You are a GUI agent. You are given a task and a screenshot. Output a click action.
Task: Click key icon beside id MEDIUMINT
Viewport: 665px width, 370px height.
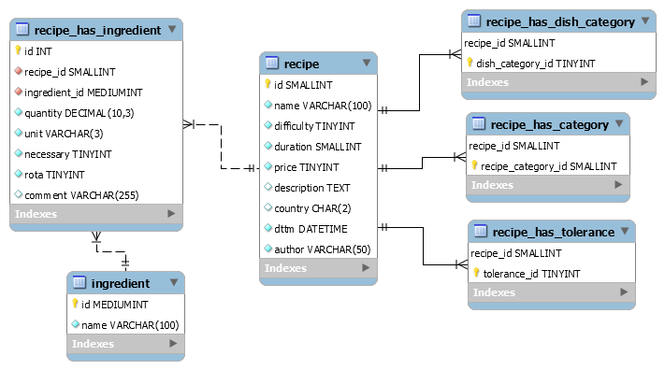[75, 304]
